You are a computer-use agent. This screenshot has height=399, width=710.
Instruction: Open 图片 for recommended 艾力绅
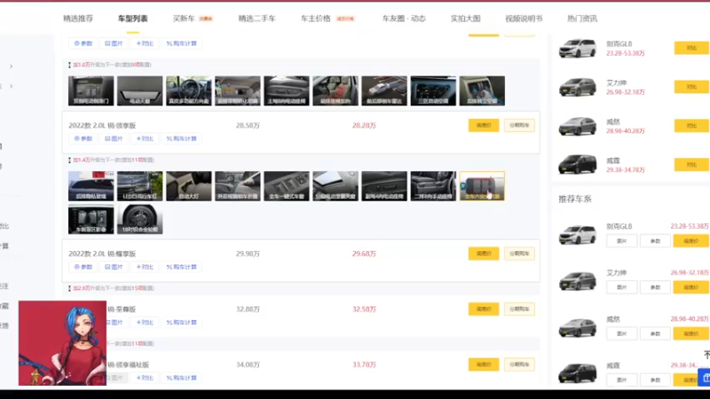coord(622,287)
